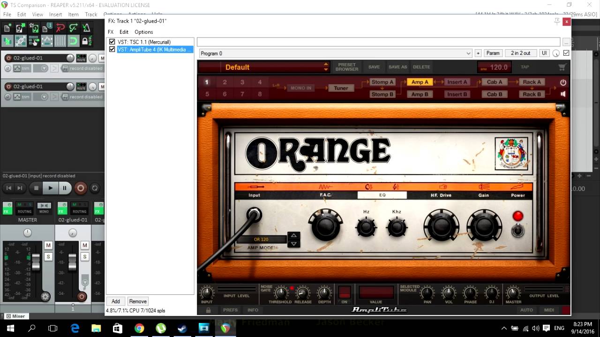
Task: Toggle the ripple editing toolbar icon
Action: [34, 41]
